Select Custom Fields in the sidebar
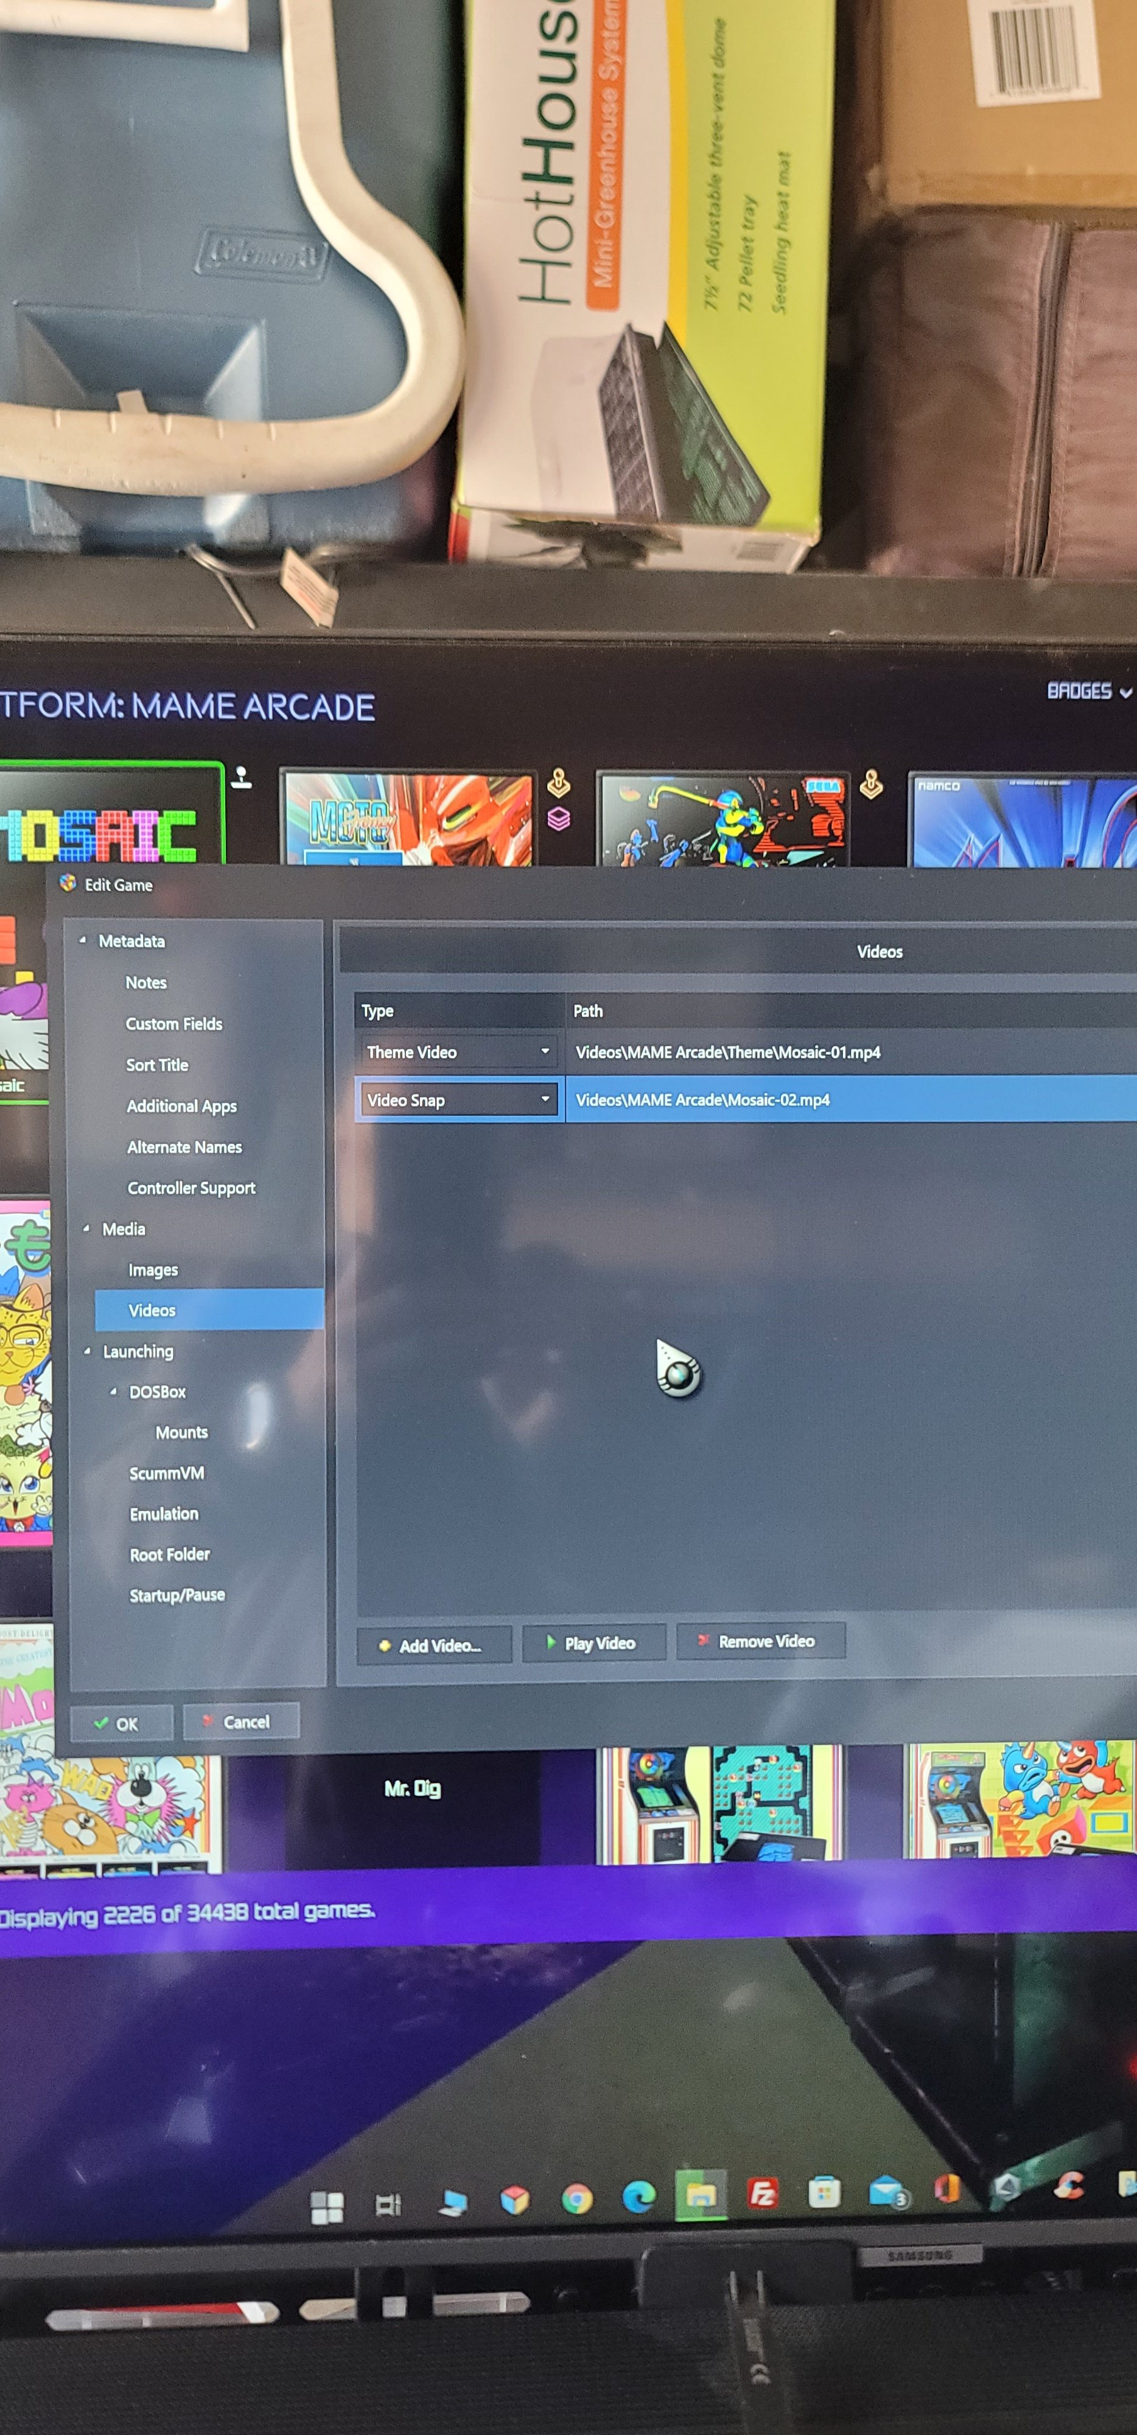Viewport: 1137px width, 2435px height. pos(174,1024)
